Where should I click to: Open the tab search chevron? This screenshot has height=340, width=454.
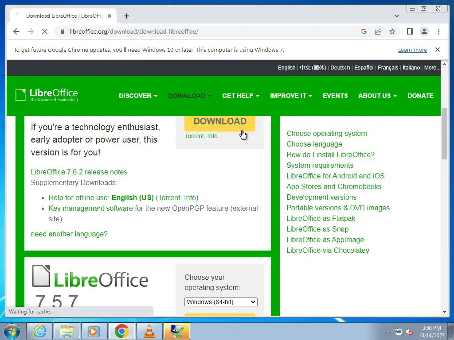click(x=397, y=16)
